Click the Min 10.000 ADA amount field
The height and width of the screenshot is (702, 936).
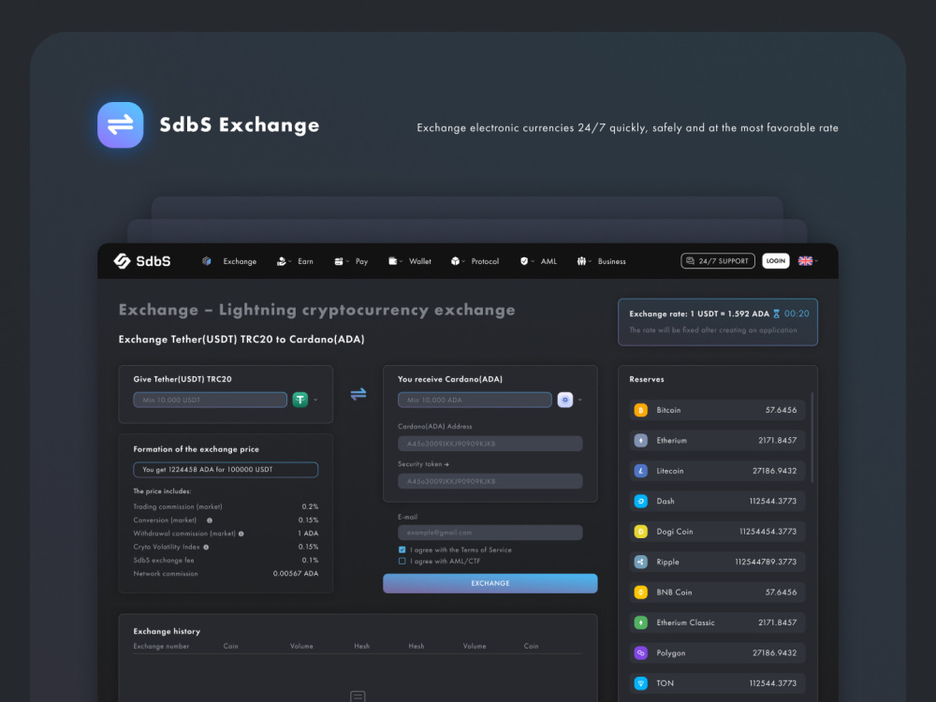pos(475,400)
